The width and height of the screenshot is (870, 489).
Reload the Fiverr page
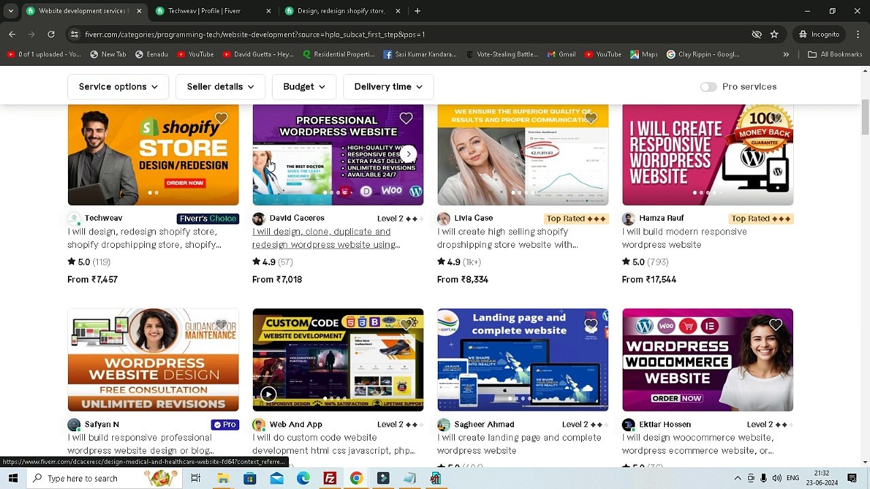click(51, 34)
